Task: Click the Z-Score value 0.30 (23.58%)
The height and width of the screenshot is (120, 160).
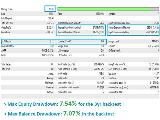Action: [x=153, y=46]
